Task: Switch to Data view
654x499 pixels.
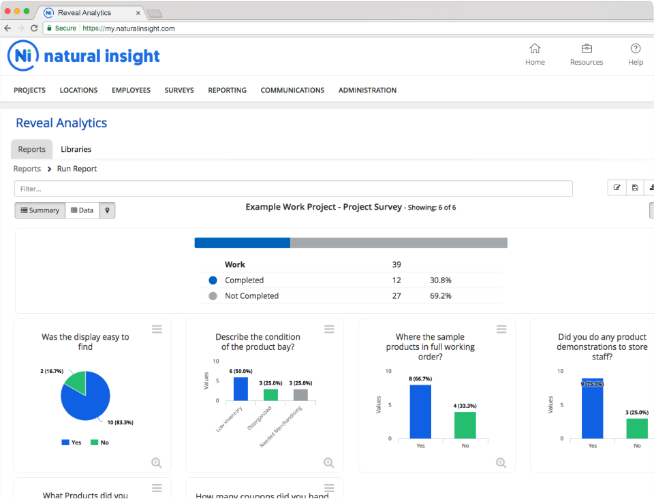Action: [82, 210]
